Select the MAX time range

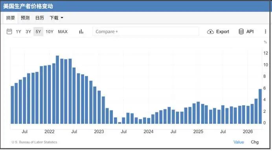tap(62, 32)
